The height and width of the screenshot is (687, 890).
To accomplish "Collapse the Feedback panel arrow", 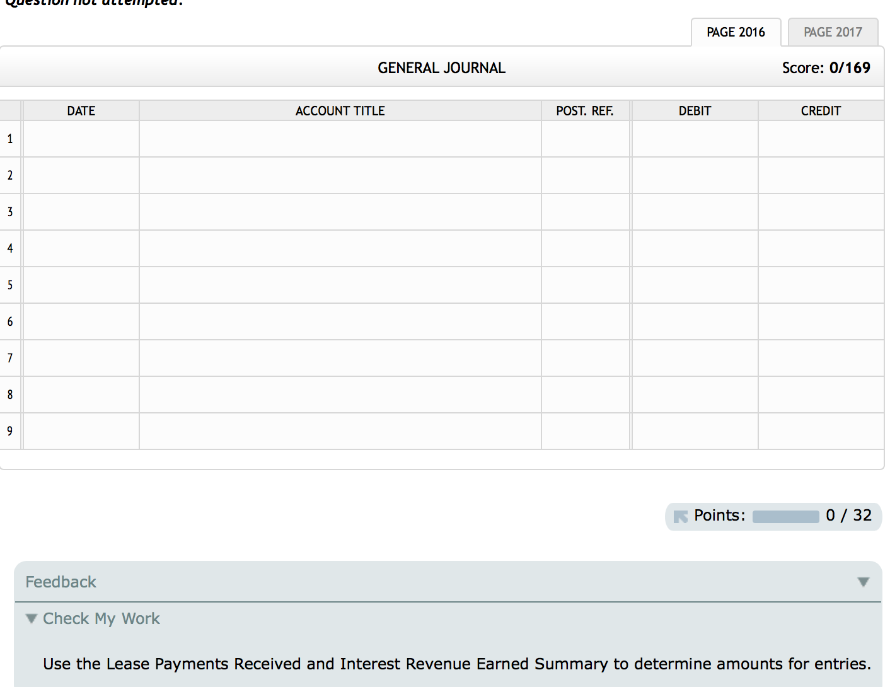I will 864,582.
